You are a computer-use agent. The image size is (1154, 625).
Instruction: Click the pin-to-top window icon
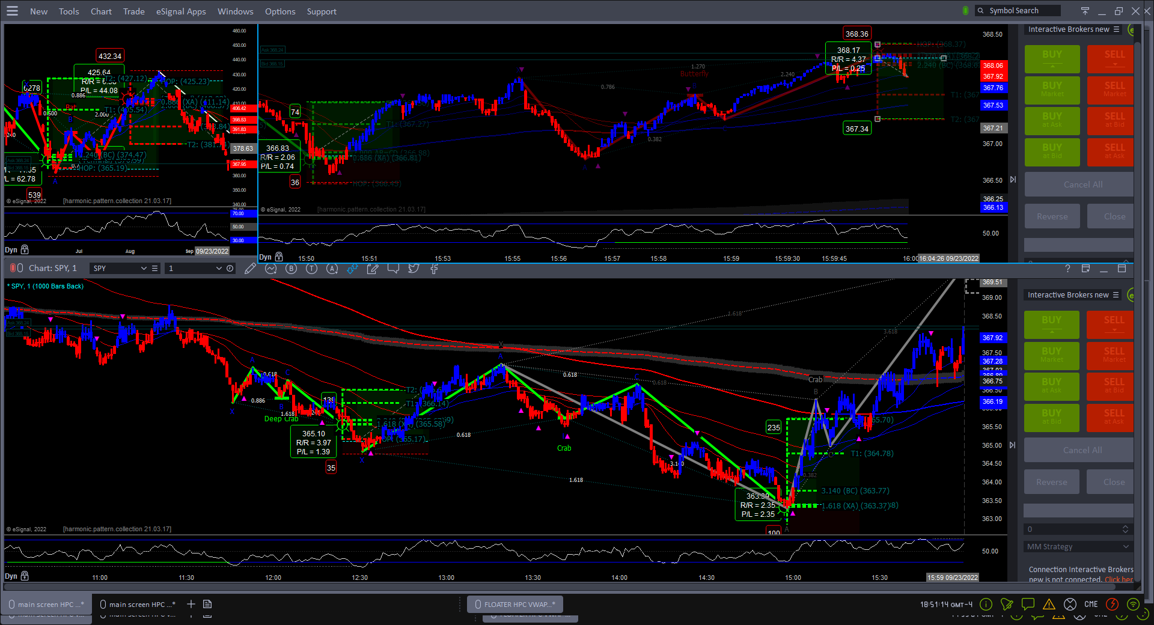1085,11
